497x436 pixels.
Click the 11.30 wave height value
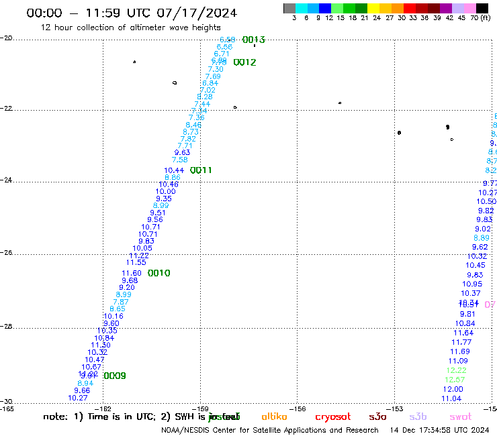click(x=101, y=345)
